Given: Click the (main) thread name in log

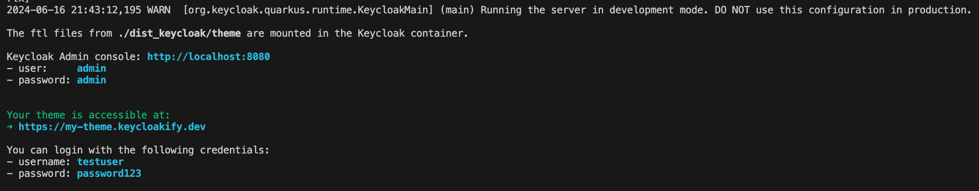Looking at the screenshot, I should point(457,10).
